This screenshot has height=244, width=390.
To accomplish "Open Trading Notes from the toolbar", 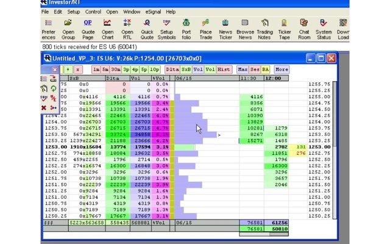I will 264,29.
